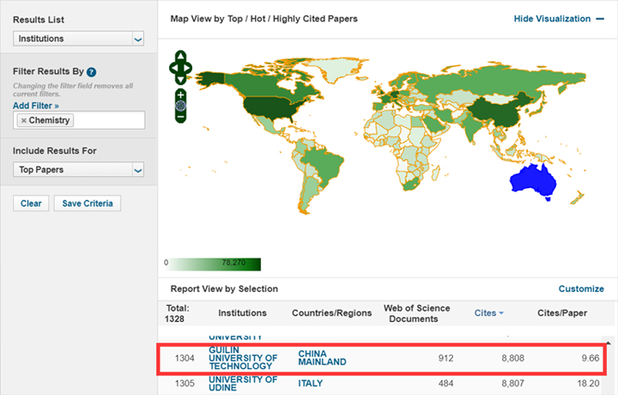
Task: Click the Clear button
Action: 31,204
